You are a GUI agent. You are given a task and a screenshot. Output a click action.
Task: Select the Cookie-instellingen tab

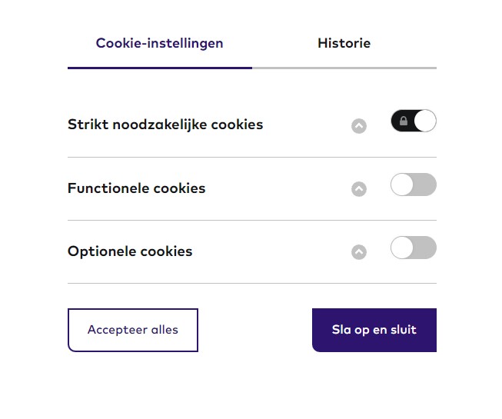(x=159, y=43)
